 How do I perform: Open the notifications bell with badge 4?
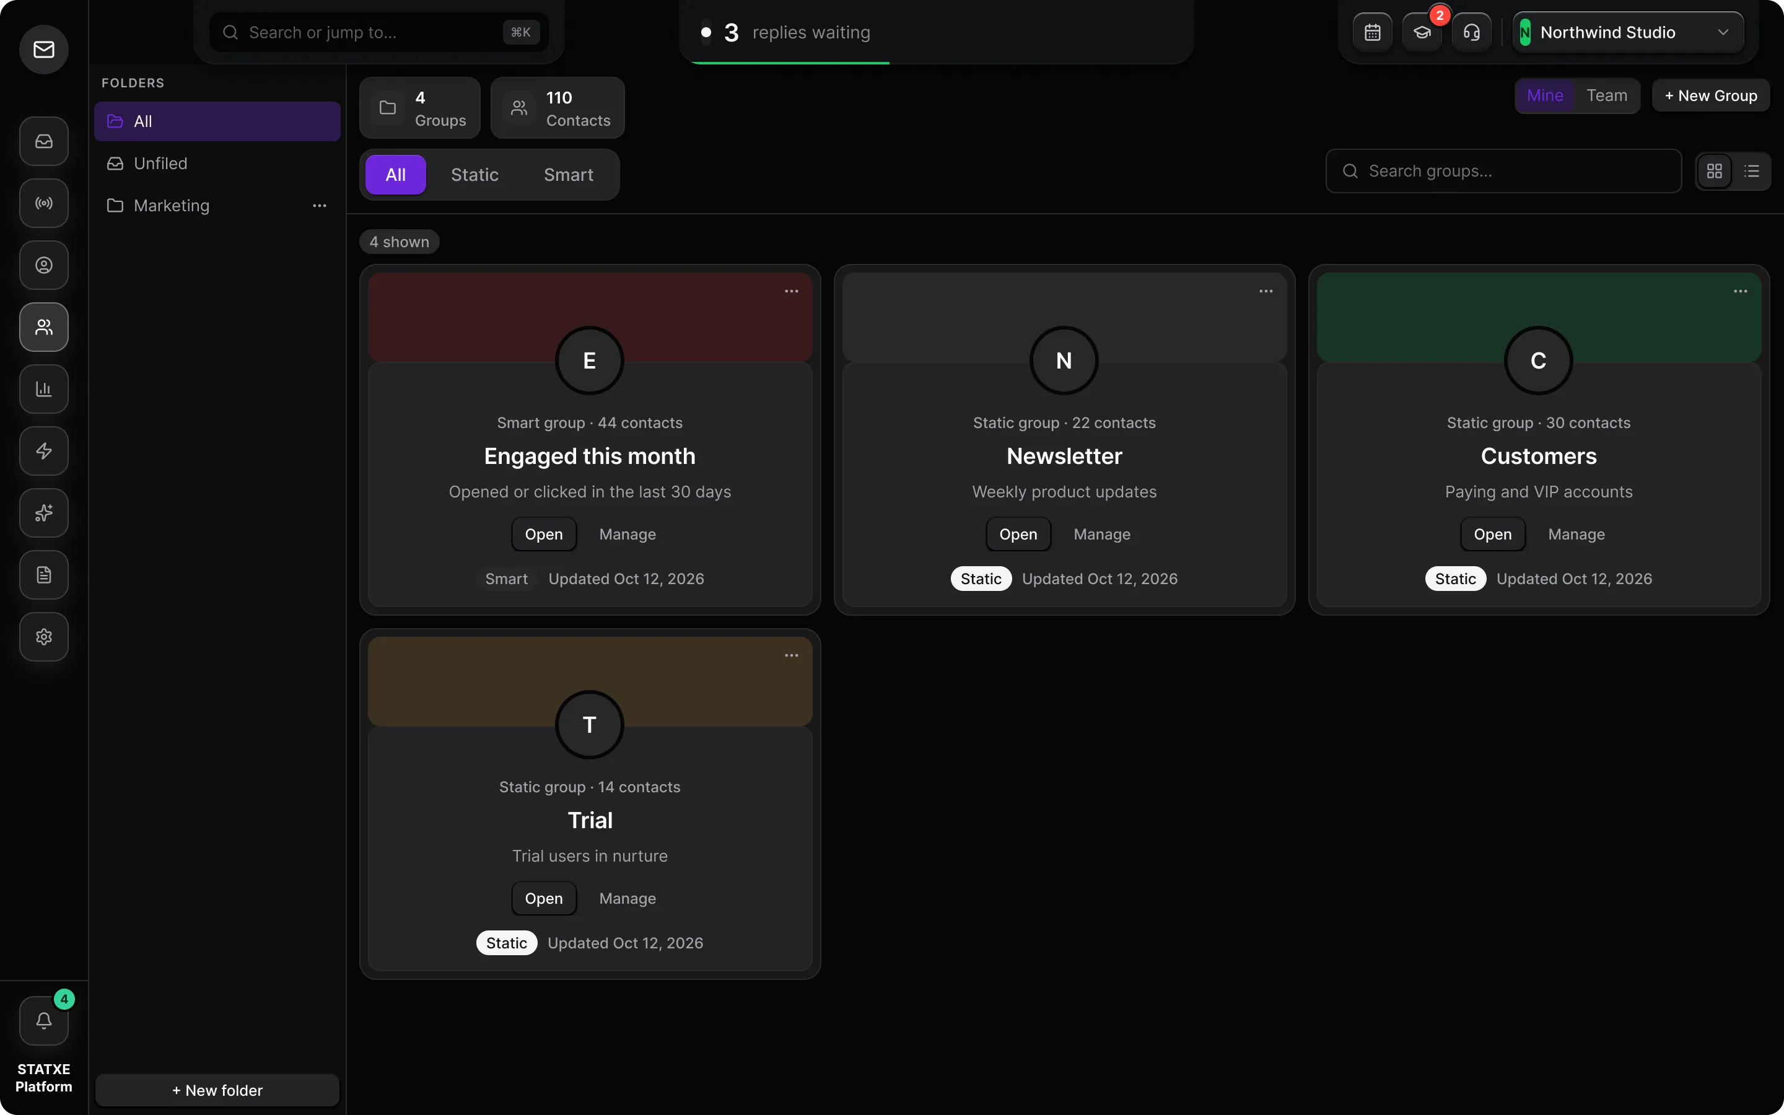coord(43,1021)
